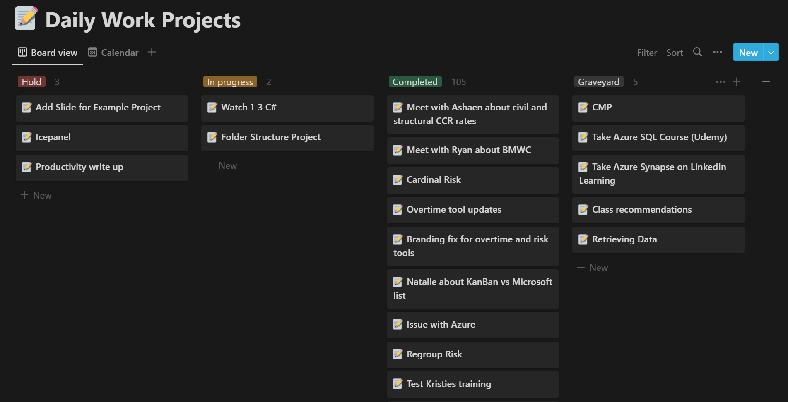Open the three-dots view options menu
Image resolution: width=788 pixels, height=402 pixels.
click(x=717, y=52)
